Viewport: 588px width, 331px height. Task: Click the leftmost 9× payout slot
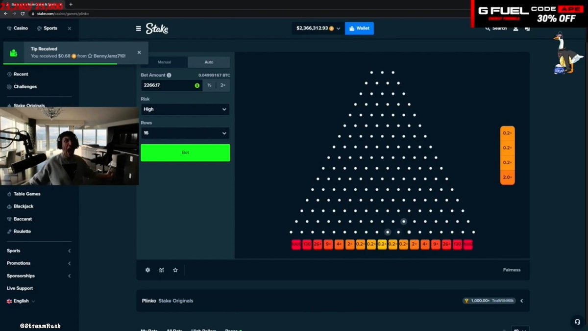coord(328,244)
